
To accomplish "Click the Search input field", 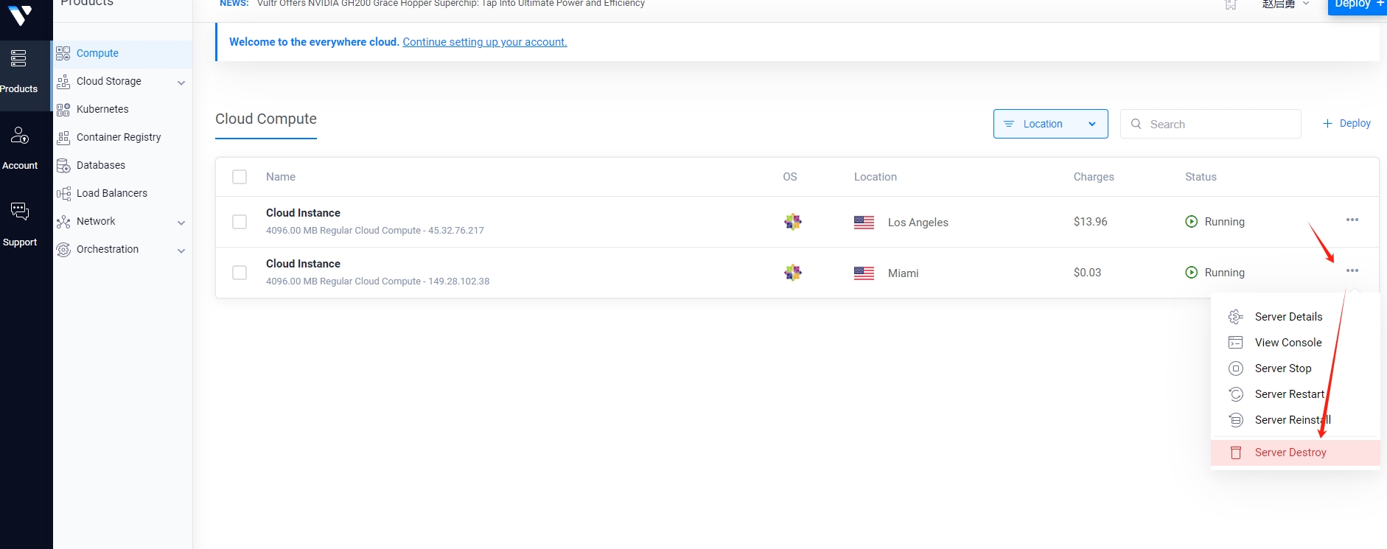I will coord(1211,124).
